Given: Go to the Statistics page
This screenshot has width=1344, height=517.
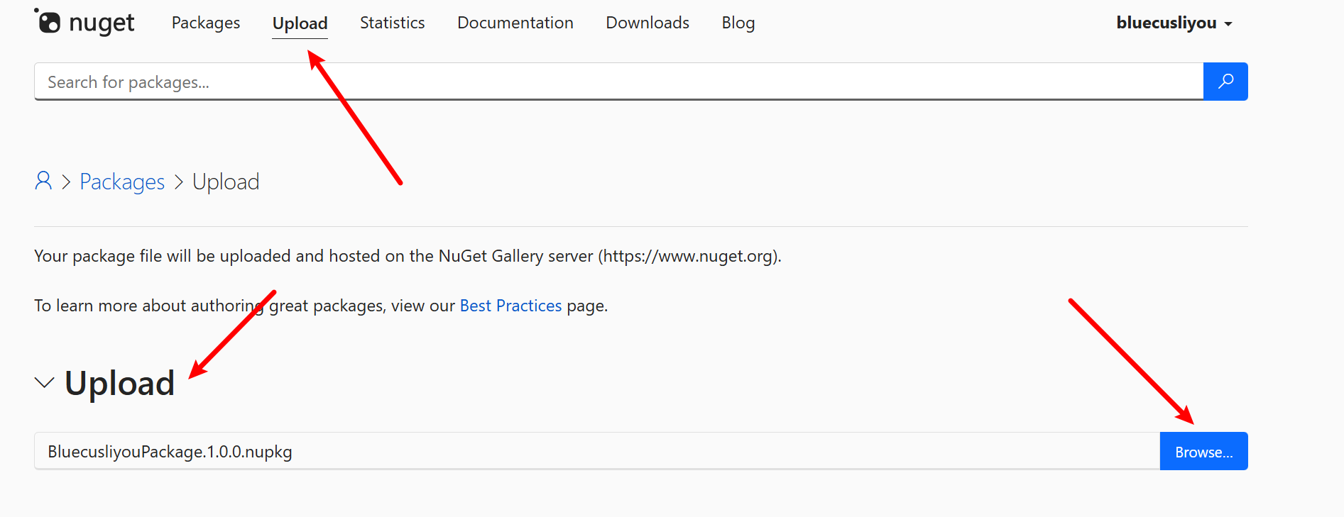Looking at the screenshot, I should [393, 23].
